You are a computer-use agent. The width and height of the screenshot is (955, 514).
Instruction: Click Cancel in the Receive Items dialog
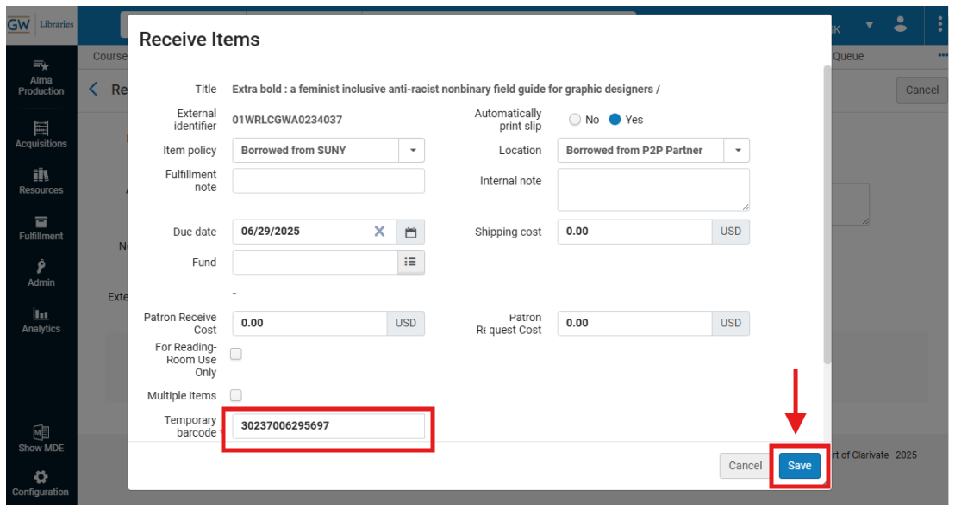click(745, 466)
